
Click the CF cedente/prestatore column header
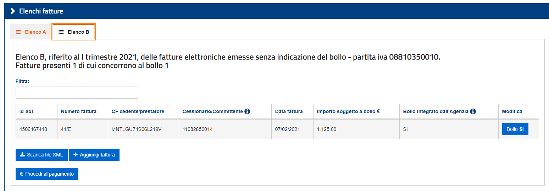tap(138, 111)
